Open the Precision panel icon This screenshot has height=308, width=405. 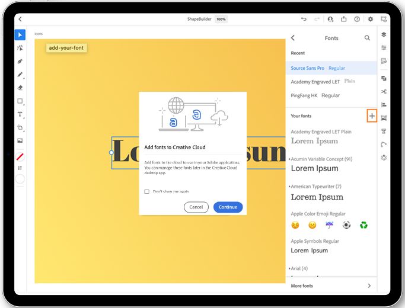384,61
